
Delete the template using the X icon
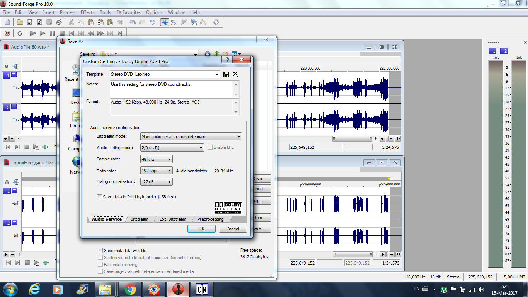point(235,74)
